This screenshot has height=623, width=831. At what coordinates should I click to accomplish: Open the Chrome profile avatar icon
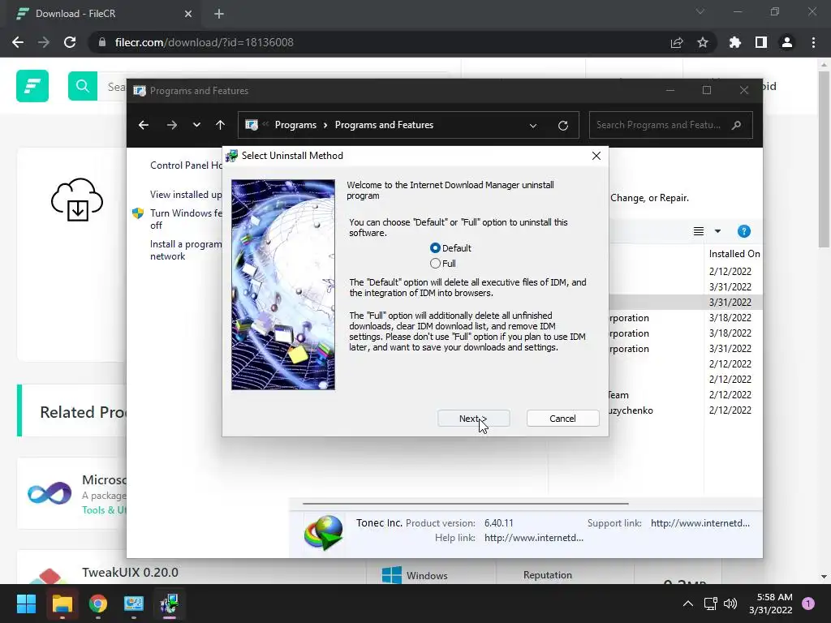(787, 42)
